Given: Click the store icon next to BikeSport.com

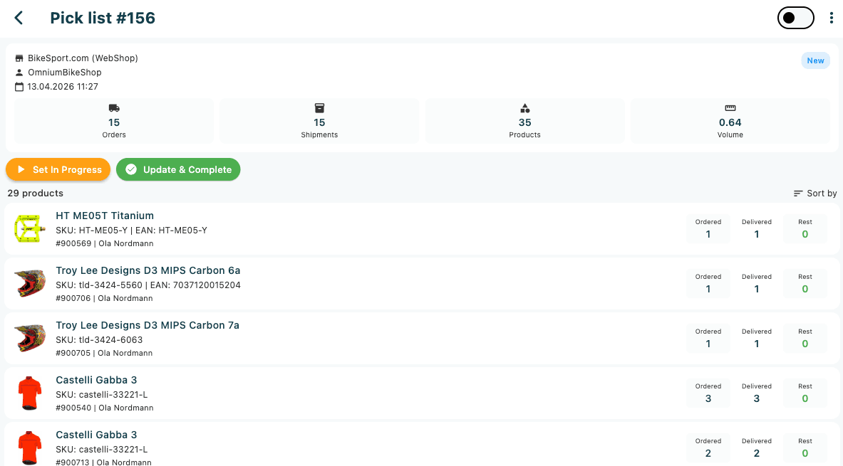Looking at the screenshot, I should coord(19,58).
